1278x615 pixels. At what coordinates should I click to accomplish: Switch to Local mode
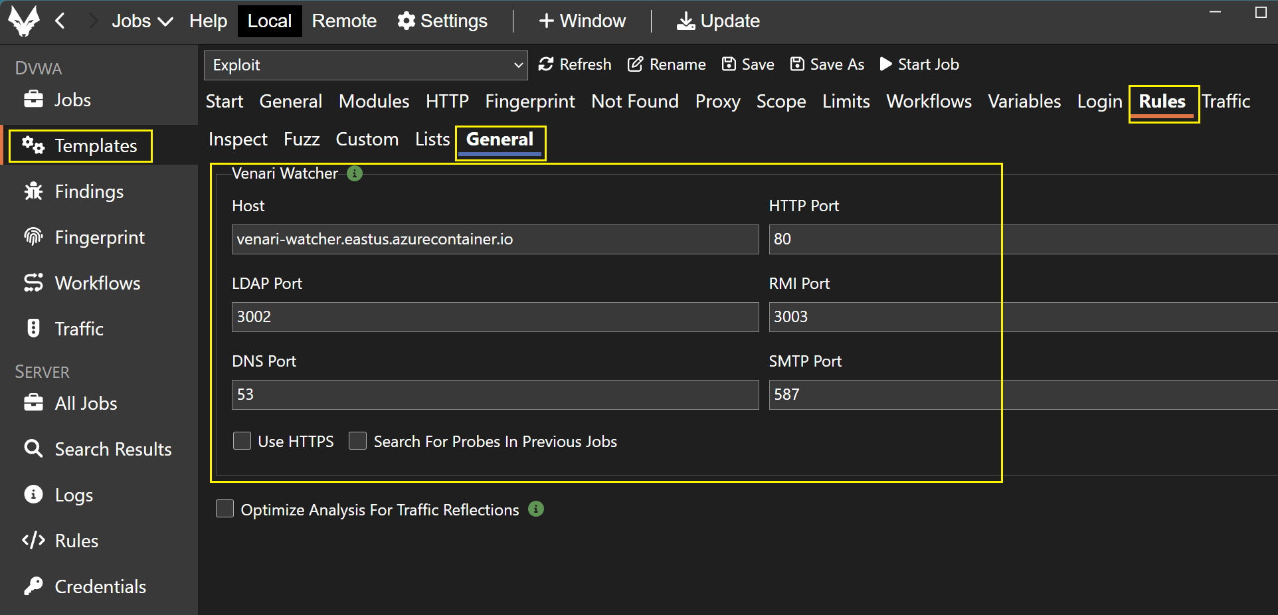(x=270, y=21)
